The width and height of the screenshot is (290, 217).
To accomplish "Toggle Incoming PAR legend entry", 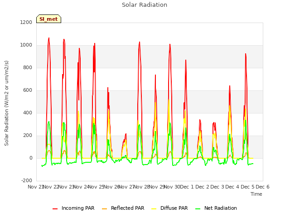I will (x=73, y=208).
